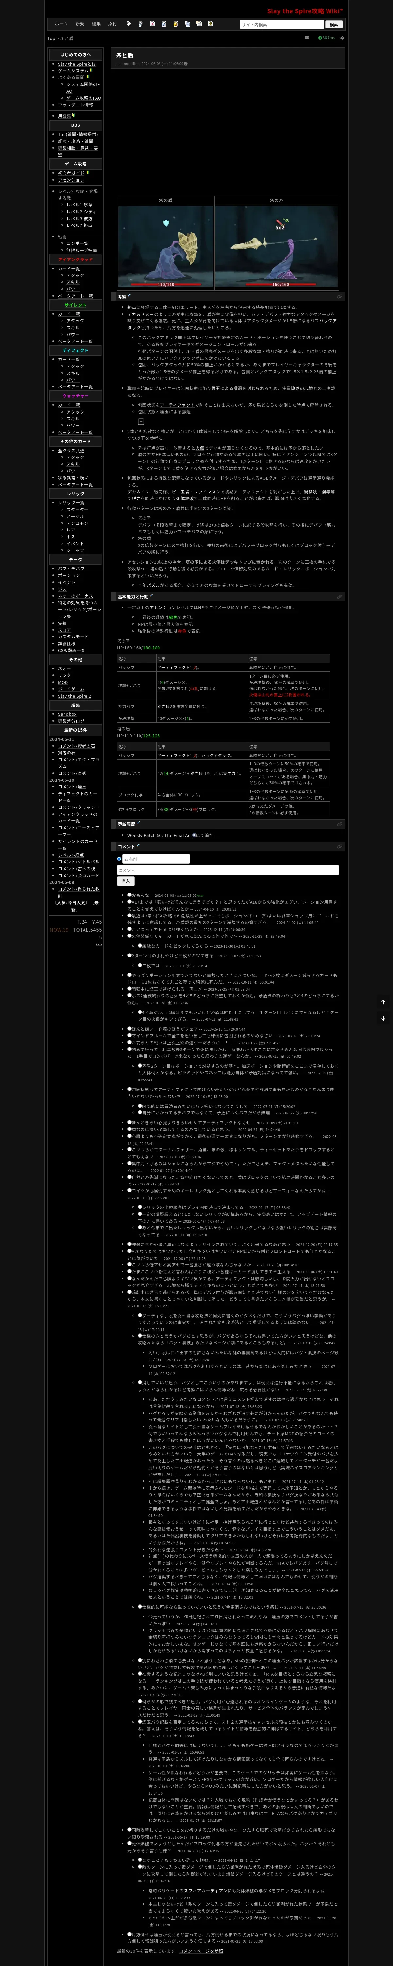Expand the plus box under 包囲状態と煙玉による撤退

pyautogui.click(x=140, y=421)
